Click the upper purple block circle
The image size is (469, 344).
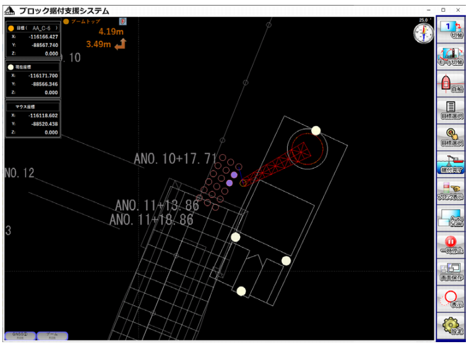pyautogui.click(x=234, y=175)
